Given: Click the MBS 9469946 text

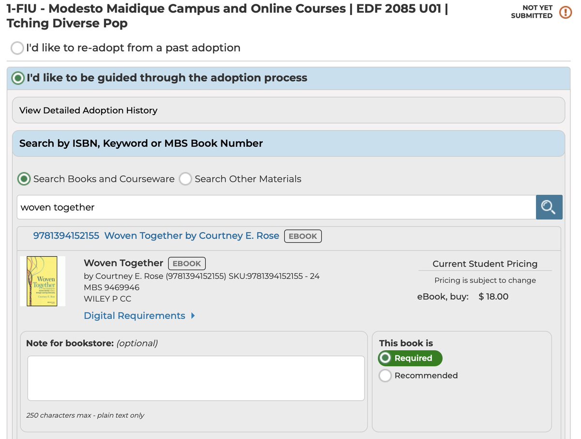Looking at the screenshot, I should [111, 288].
